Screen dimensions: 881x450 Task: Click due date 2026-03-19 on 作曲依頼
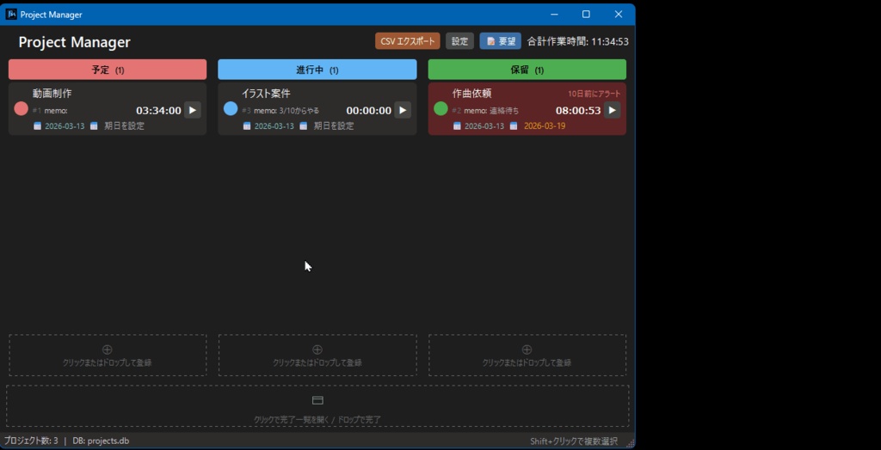[545, 126]
